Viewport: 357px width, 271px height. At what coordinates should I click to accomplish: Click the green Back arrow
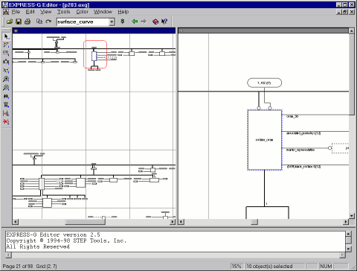(x=135, y=22)
